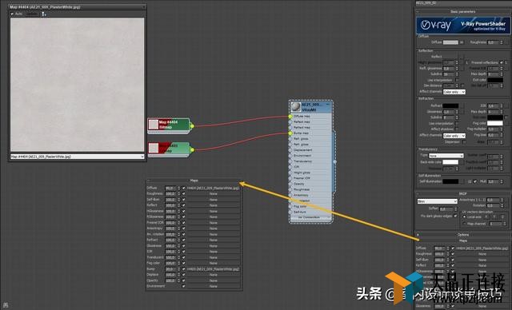Collapse the BRDF rollout header

pyautogui.click(x=462, y=193)
